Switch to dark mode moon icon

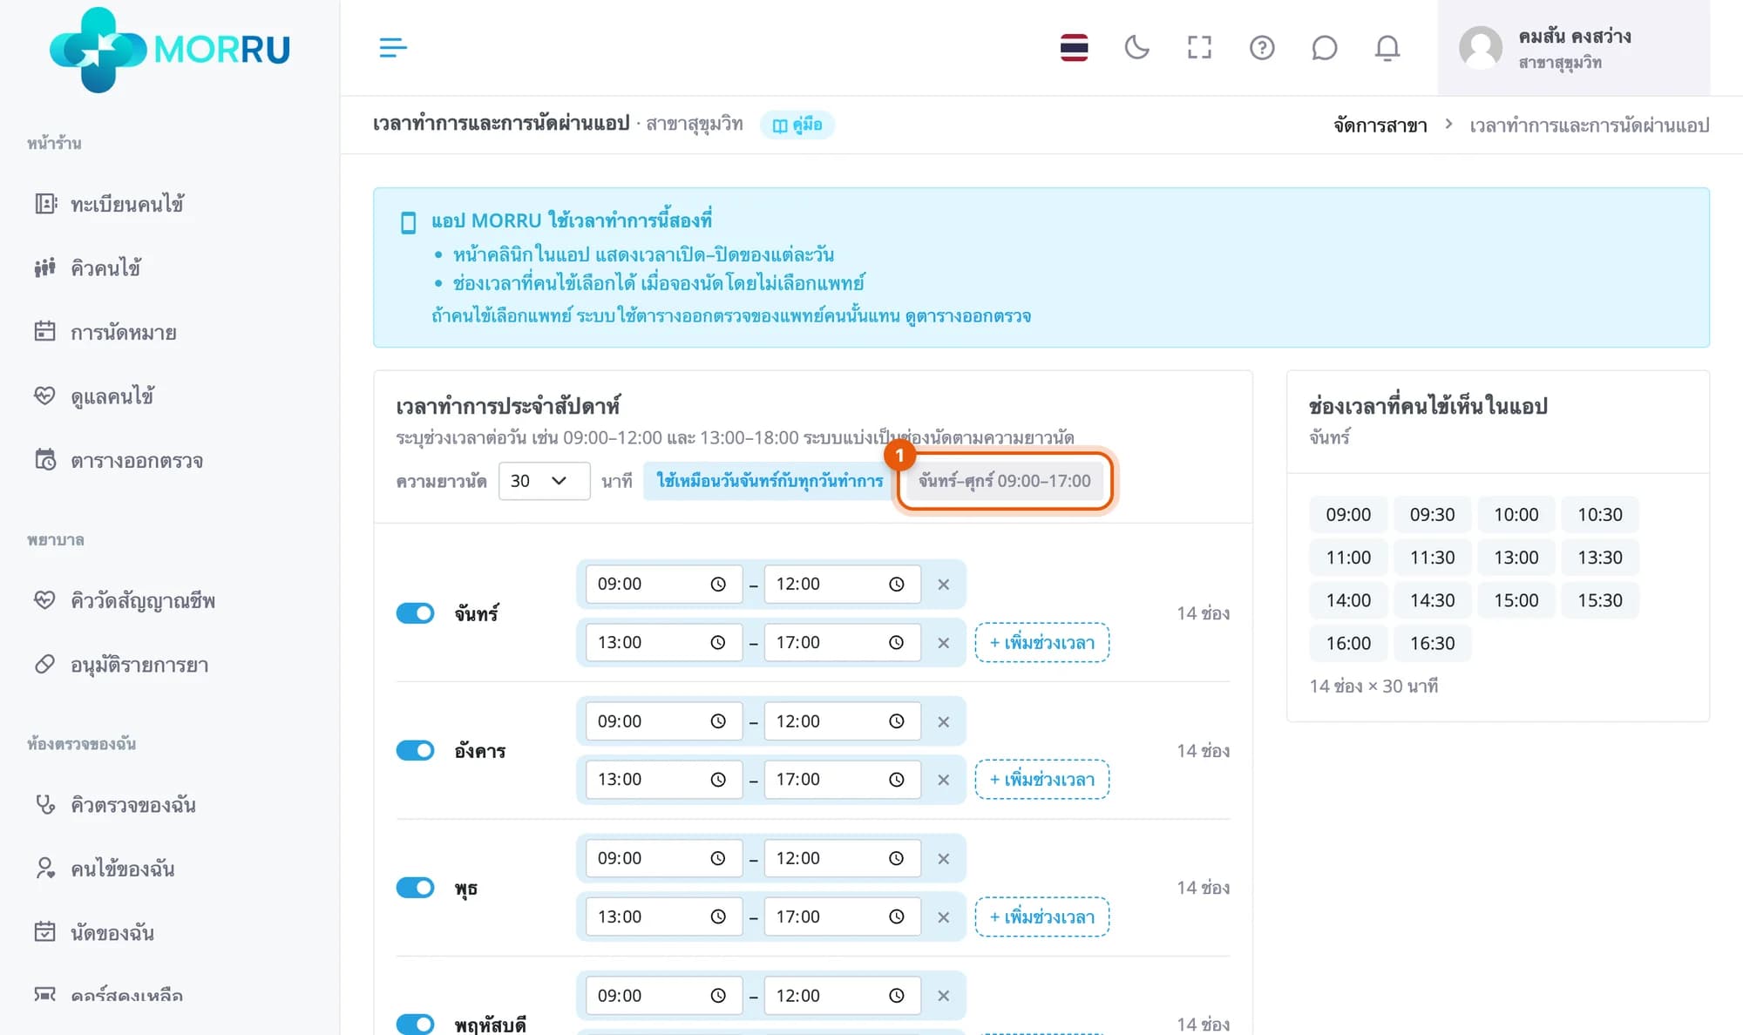coord(1136,48)
